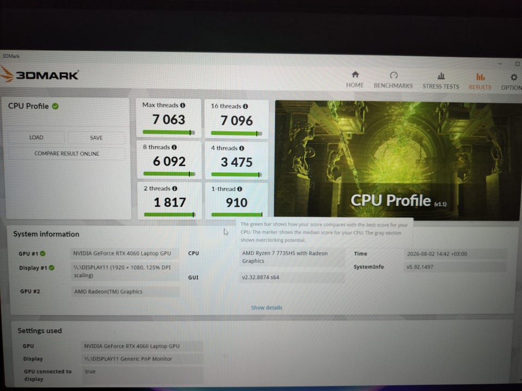
Task: Click the Home house icon
Action: 355,74
